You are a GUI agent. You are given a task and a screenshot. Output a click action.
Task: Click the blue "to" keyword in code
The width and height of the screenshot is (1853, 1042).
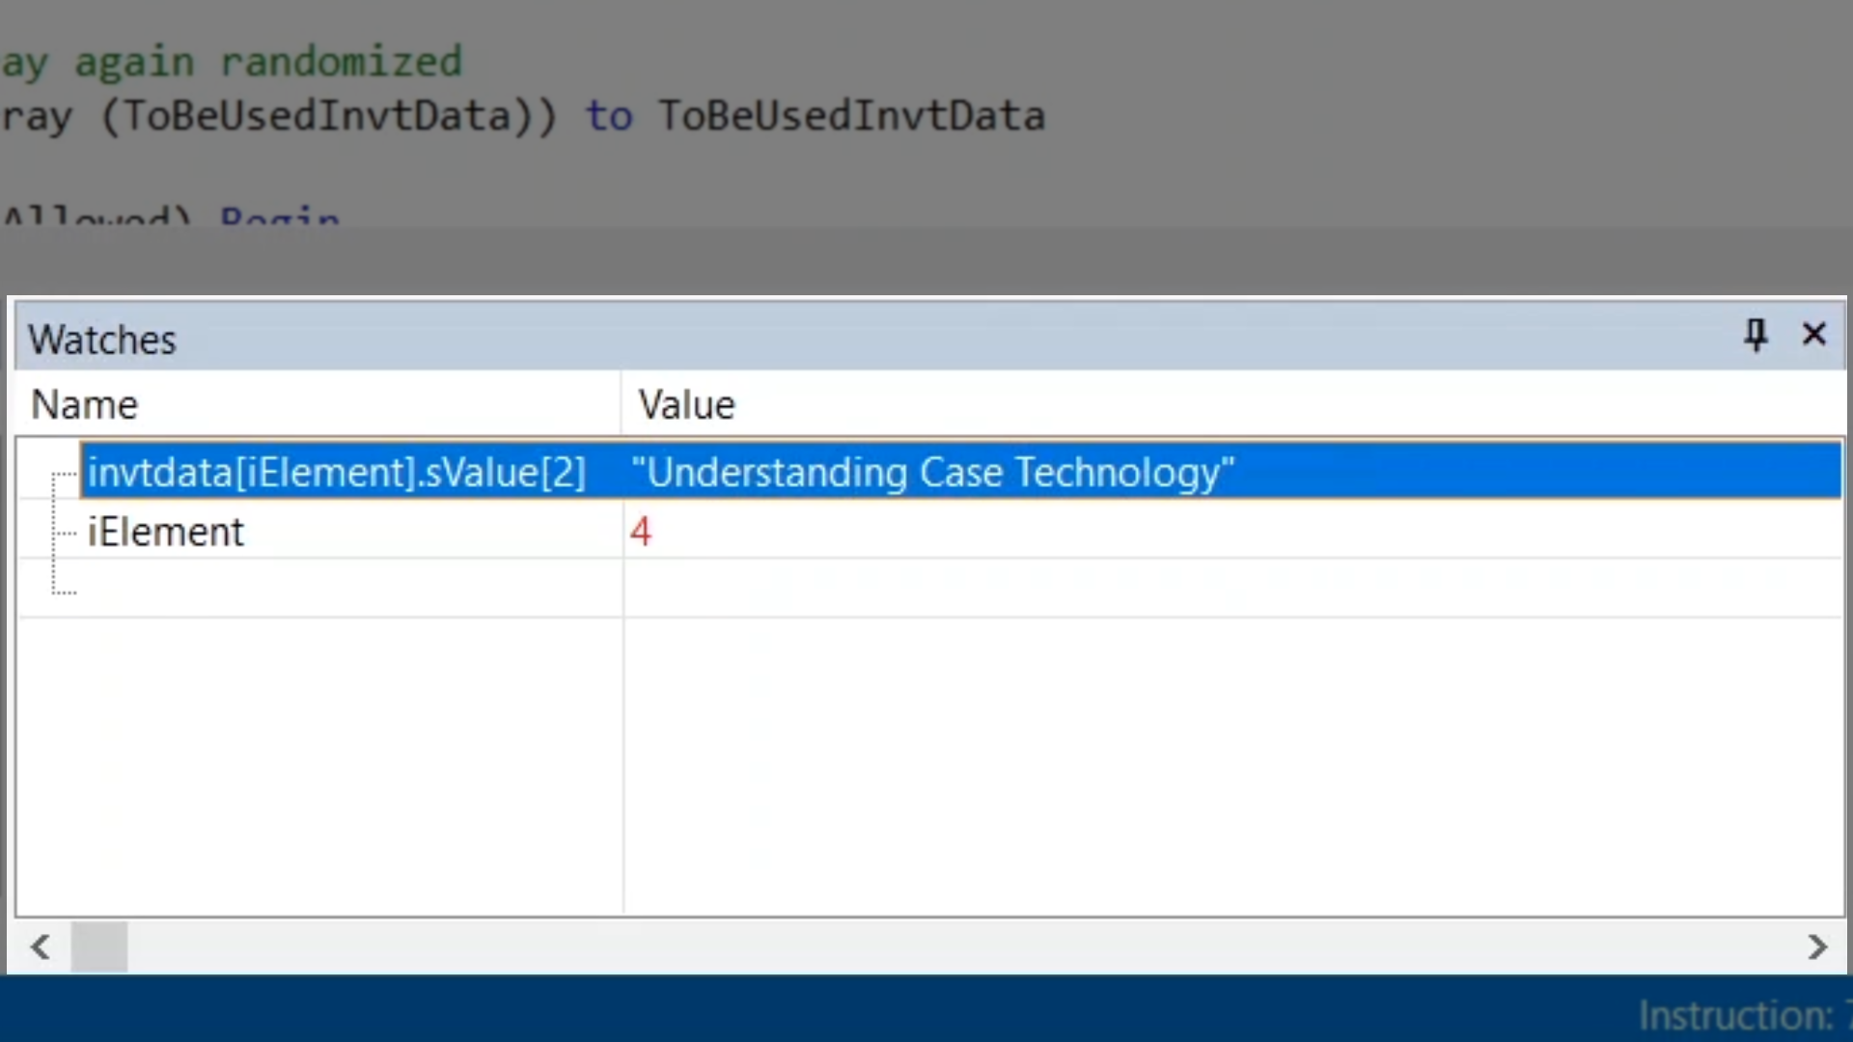coord(609,116)
